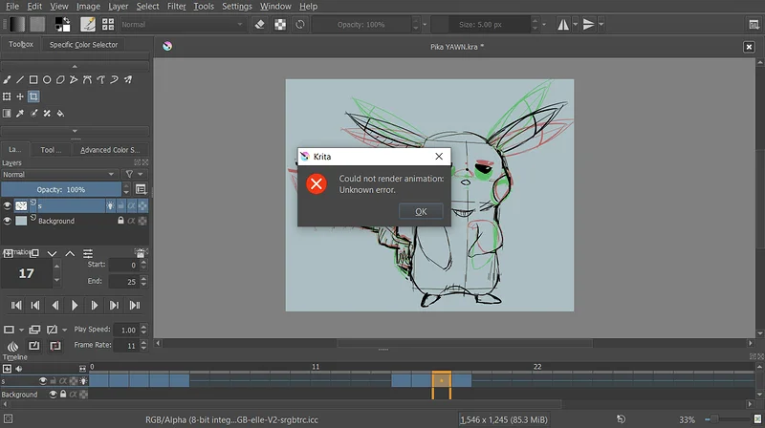Screen dimensions: 765x428
Task: Hide the Background layer in the Layers panel
Action: 8,221
